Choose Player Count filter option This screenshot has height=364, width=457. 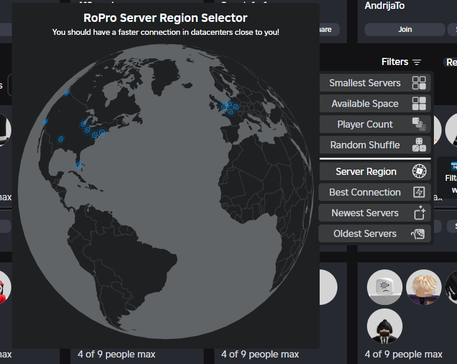[375, 124]
